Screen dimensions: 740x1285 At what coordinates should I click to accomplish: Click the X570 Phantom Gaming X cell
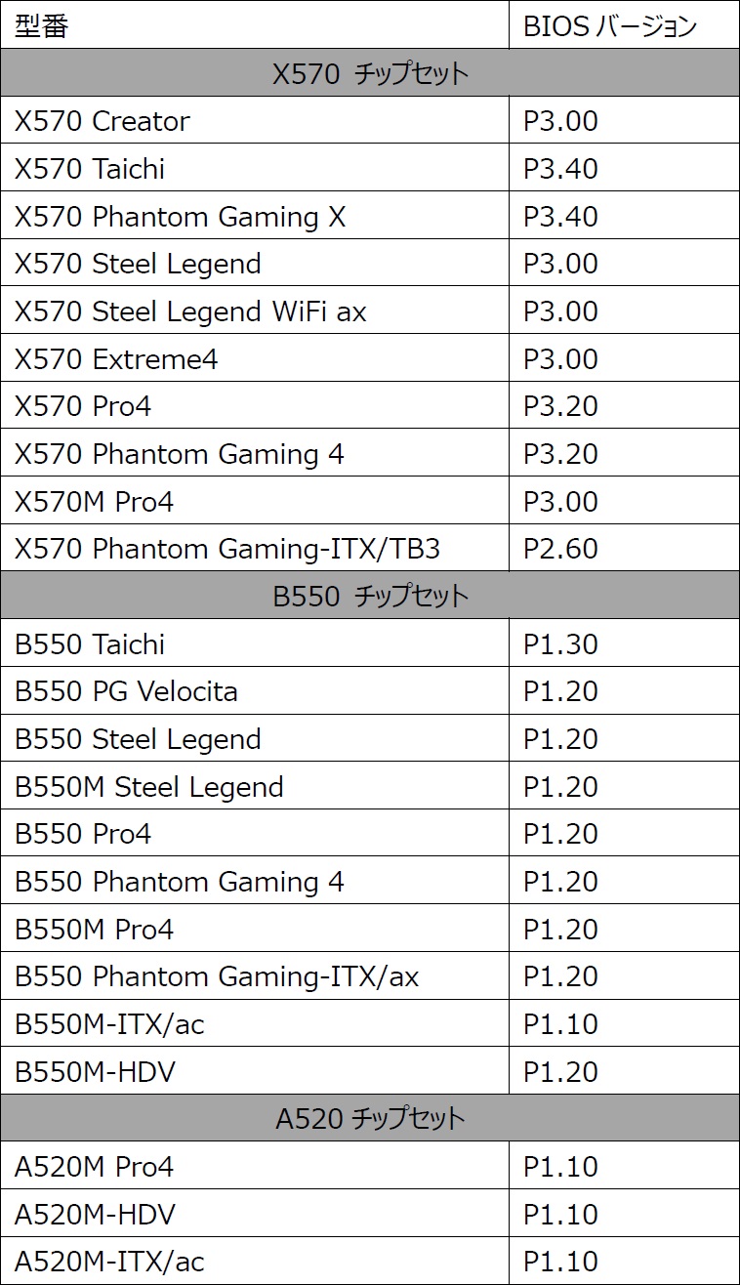(181, 217)
